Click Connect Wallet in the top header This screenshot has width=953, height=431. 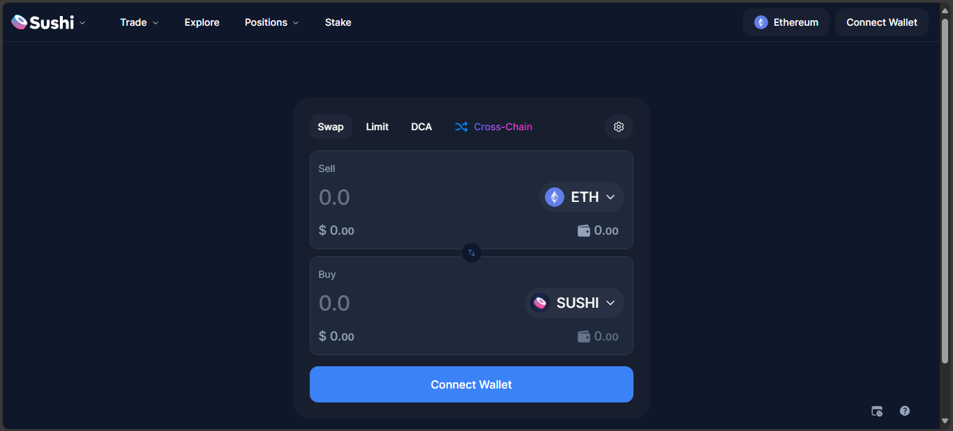click(x=882, y=22)
